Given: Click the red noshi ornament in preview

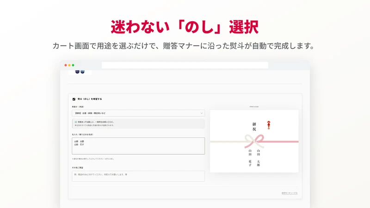Looking at the screenshot, I should click(269, 125).
